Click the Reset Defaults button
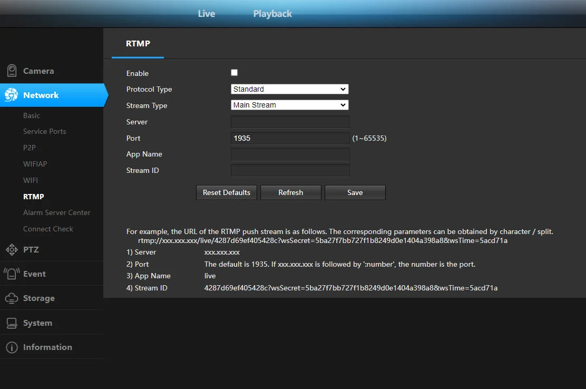 coord(226,192)
